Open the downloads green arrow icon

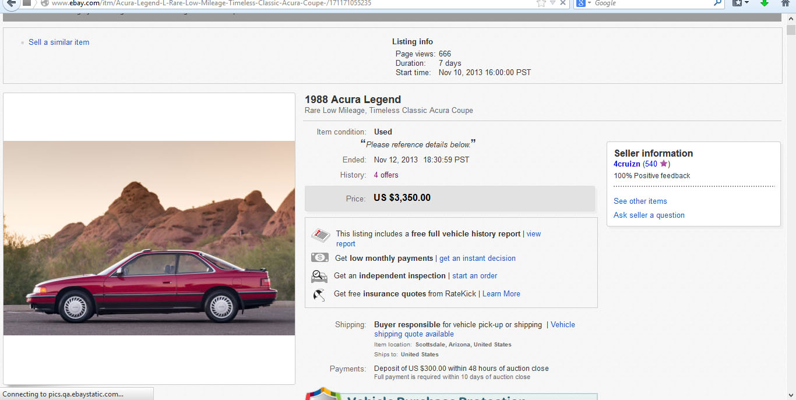coord(765,3)
